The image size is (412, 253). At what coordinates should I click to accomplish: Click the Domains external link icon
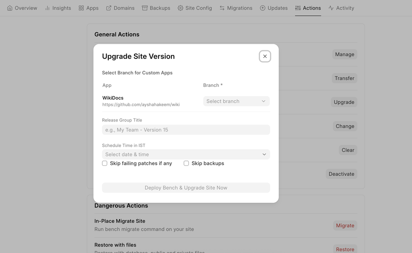(109, 8)
